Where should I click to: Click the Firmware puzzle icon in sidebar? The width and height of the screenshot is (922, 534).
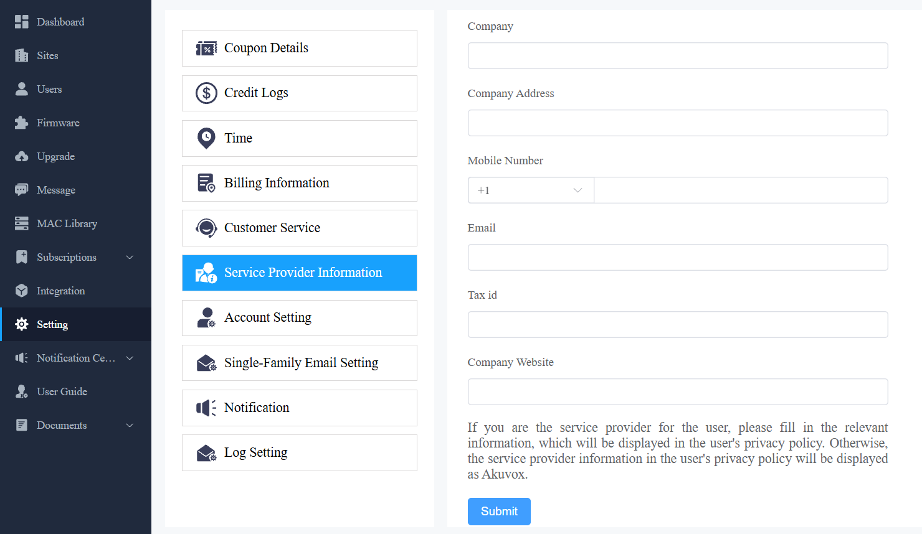pos(22,123)
